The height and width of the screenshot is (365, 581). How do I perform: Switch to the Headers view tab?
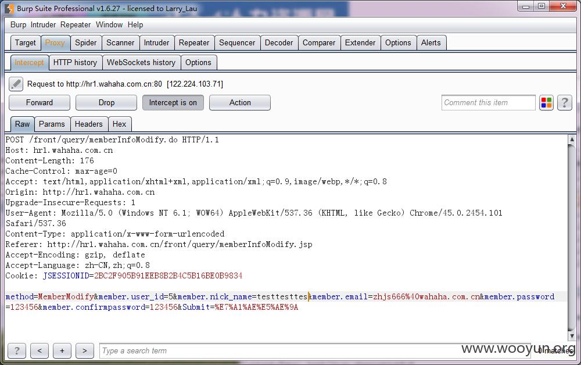88,124
